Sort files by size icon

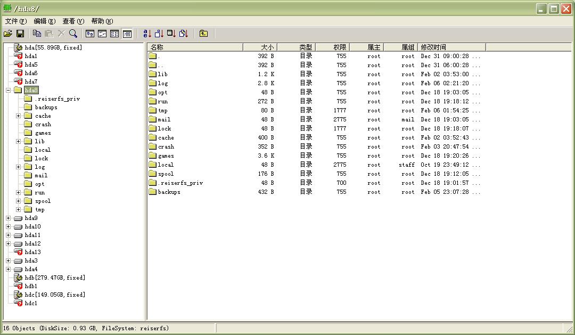pyautogui.click(x=159, y=34)
